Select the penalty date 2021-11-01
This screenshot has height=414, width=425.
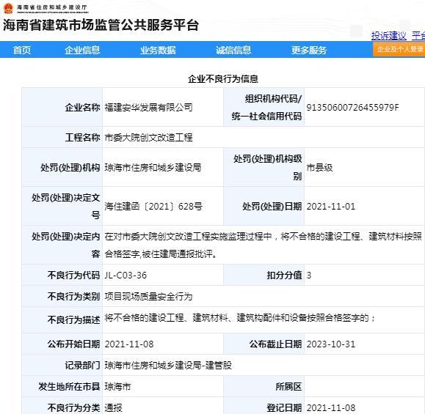(330, 207)
